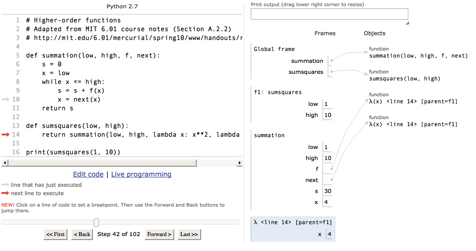The image size is (476, 251).
Task: Click the sumsquares(low, high) function object
Action: (405, 79)
